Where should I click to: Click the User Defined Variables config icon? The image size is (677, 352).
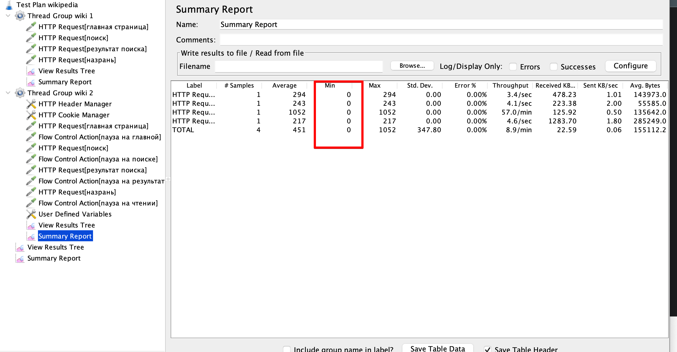click(x=31, y=214)
